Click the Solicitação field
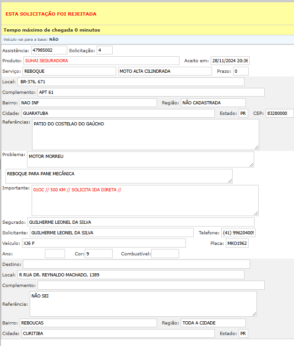 (104, 50)
